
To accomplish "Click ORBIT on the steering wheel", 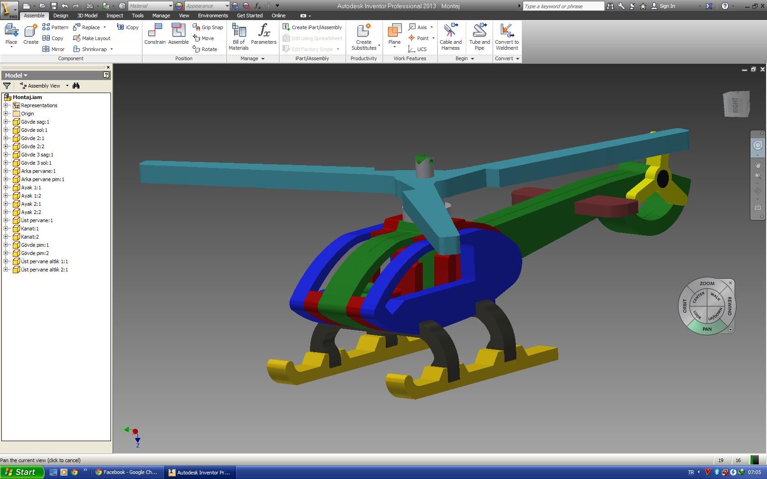I will (x=685, y=306).
